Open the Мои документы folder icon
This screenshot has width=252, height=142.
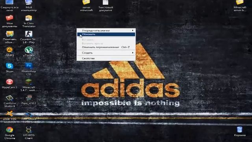click(9, 18)
